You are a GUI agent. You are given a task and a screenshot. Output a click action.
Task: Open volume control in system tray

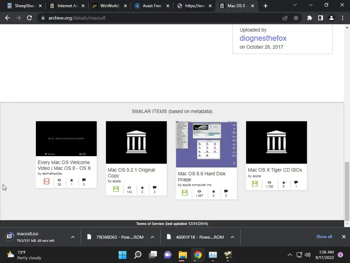tap(308, 255)
